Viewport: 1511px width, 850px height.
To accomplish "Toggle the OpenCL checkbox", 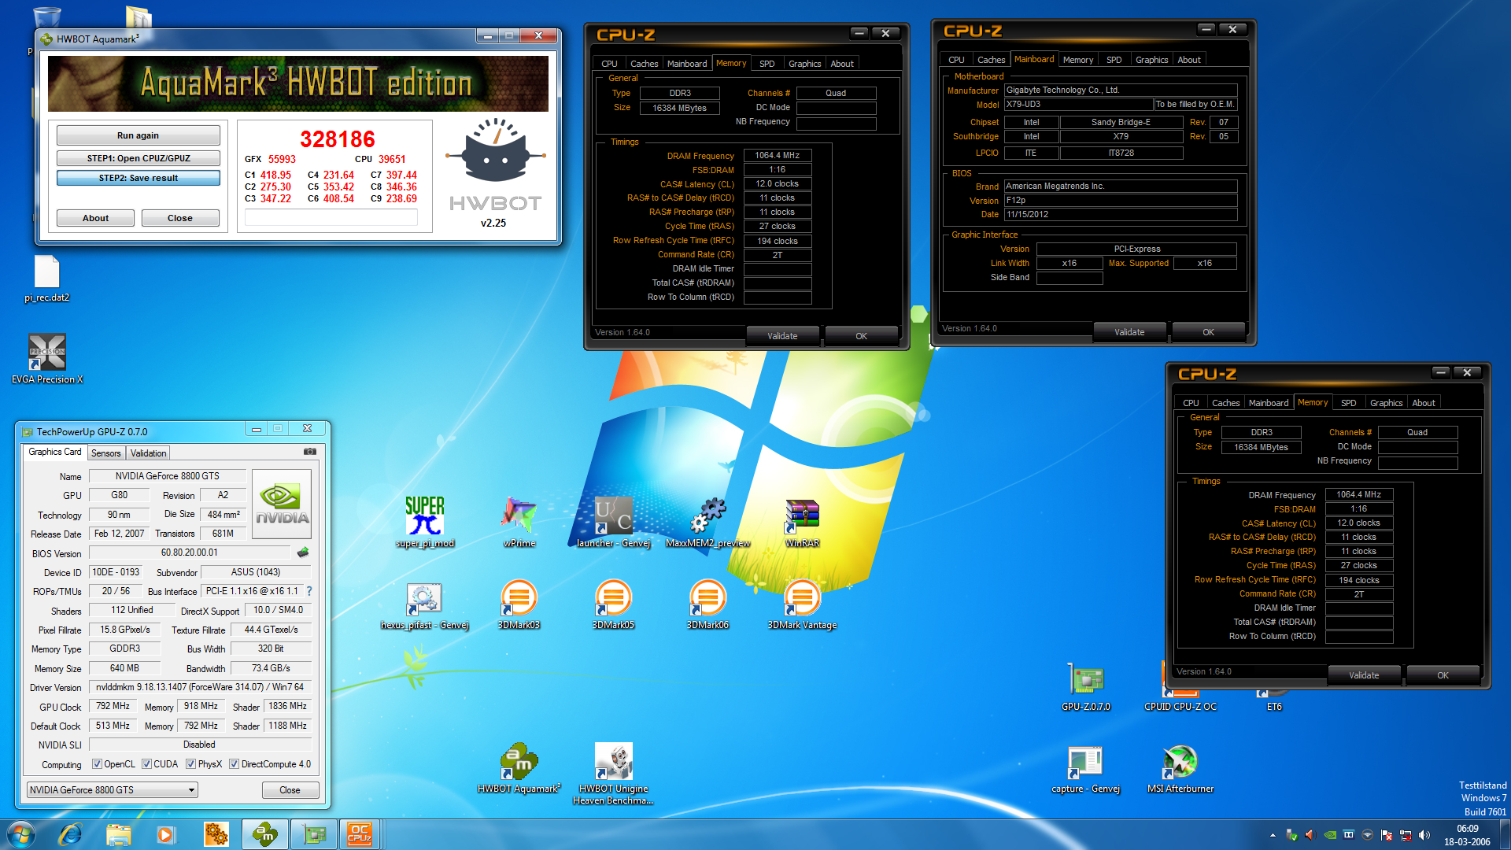I will point(97,764).
